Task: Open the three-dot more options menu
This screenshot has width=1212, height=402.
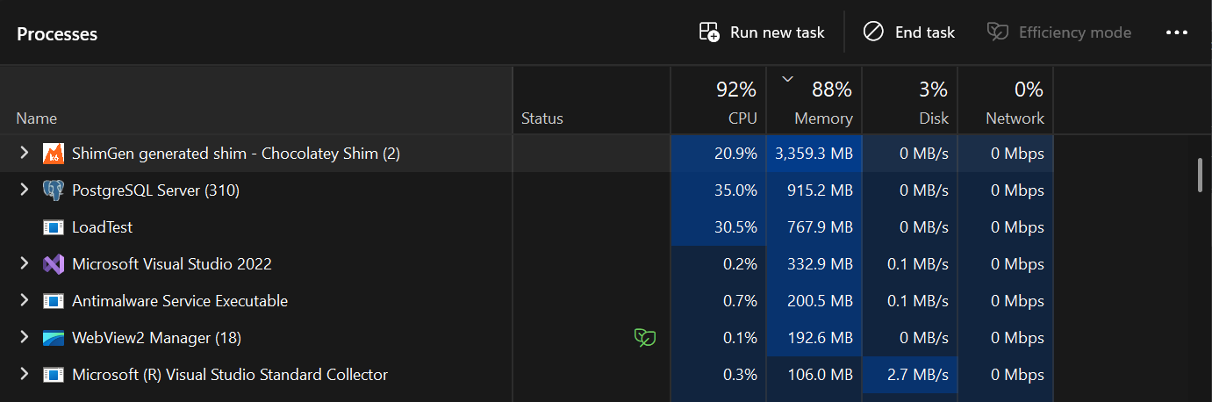Action: click(x=1176, y=32)
